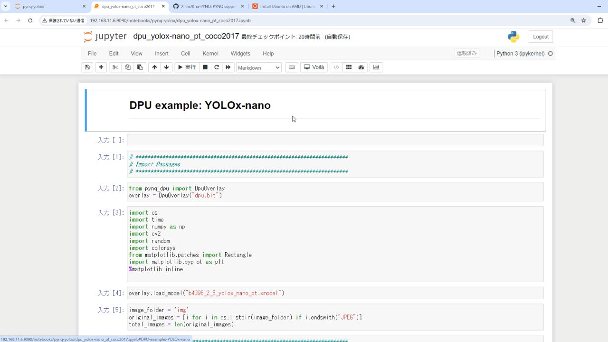Cut the selected cell using the scissors icon

(x=114, y=67)
